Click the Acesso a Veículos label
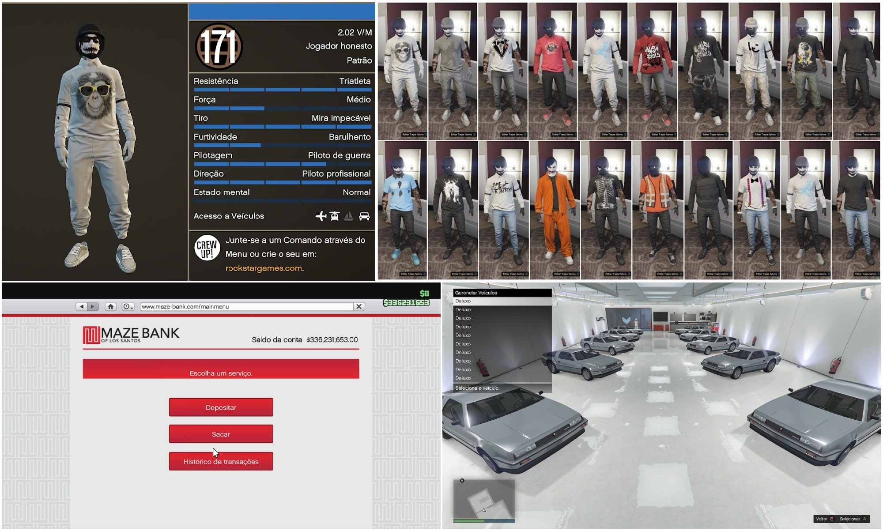Viewport: 883px width, 531px height. pyautogui.click(x=229, y=216)
